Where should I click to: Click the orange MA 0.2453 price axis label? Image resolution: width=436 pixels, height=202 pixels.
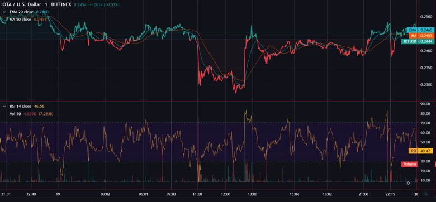coord(421,36)
